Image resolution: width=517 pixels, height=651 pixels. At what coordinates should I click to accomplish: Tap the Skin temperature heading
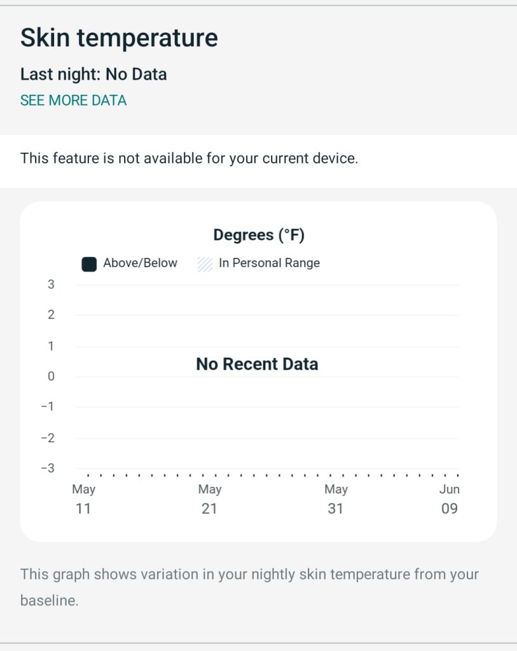(119, 38)
